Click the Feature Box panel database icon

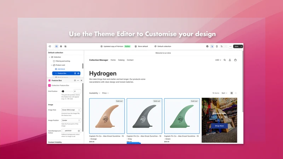point(75,81)
